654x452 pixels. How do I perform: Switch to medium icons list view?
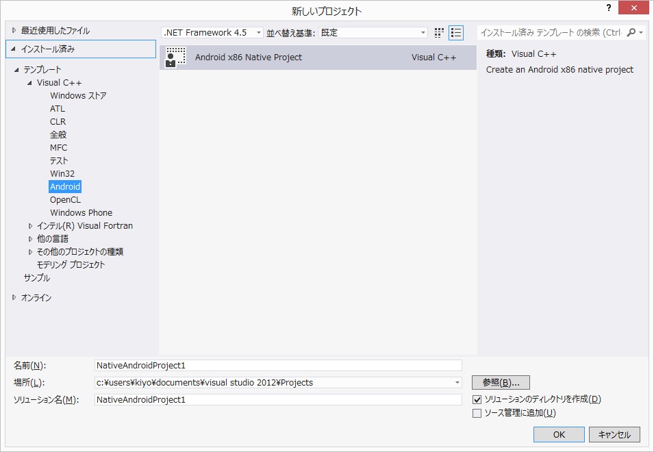(x=456, y=33)
